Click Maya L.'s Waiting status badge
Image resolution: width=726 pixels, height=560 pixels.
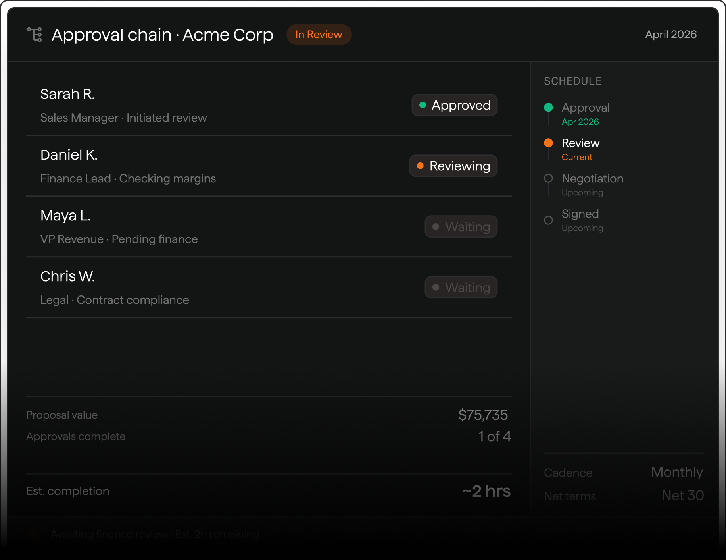point(461,226)
